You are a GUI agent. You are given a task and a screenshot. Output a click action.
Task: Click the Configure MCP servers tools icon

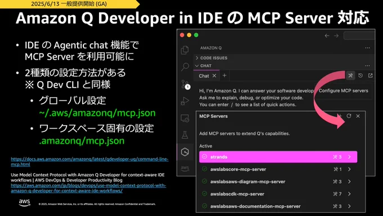(x=350, y=76)
